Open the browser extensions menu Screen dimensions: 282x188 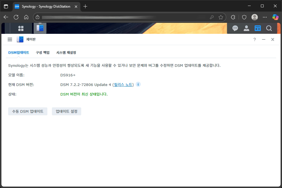pyautogui.click(x=233, y=17)
